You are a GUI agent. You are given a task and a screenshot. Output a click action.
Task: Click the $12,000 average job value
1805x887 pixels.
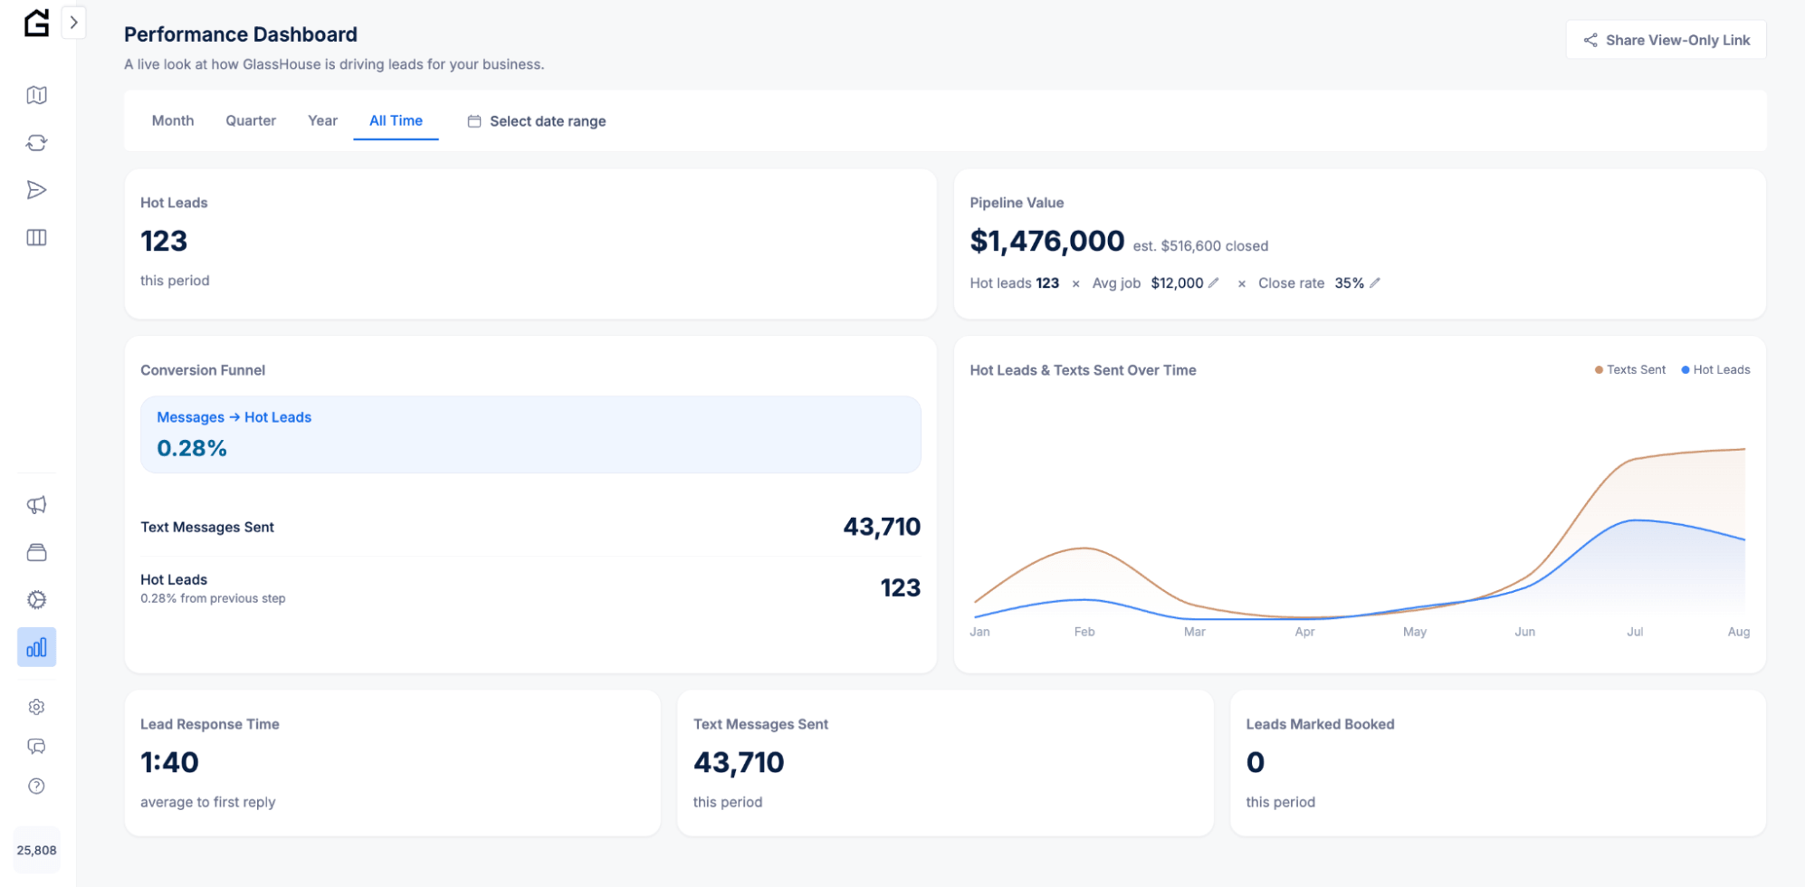[1177, 283]
